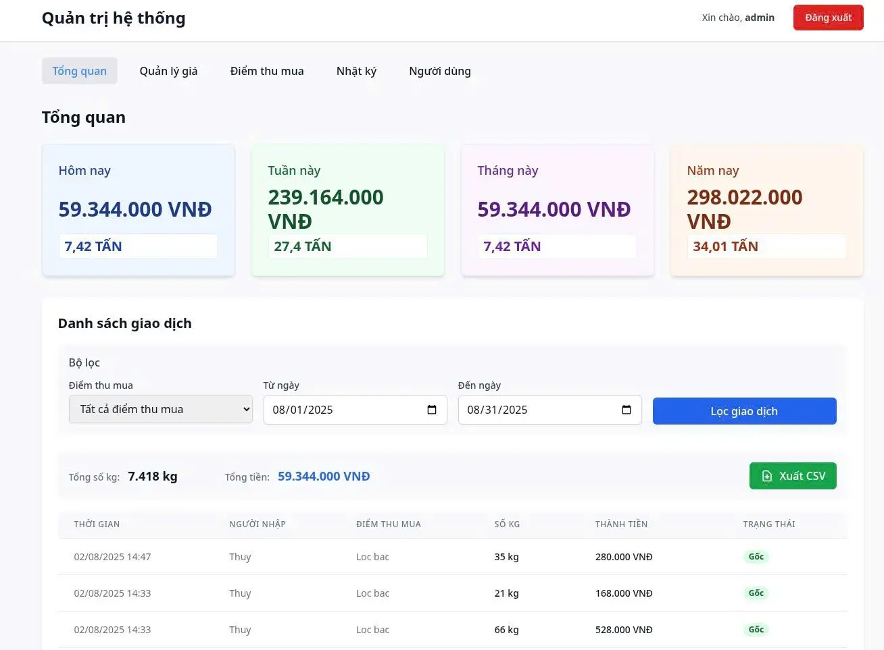The width and height of the screenshot is (884, 650).
Task: Select the Người dùng tab
Action: 440,71
